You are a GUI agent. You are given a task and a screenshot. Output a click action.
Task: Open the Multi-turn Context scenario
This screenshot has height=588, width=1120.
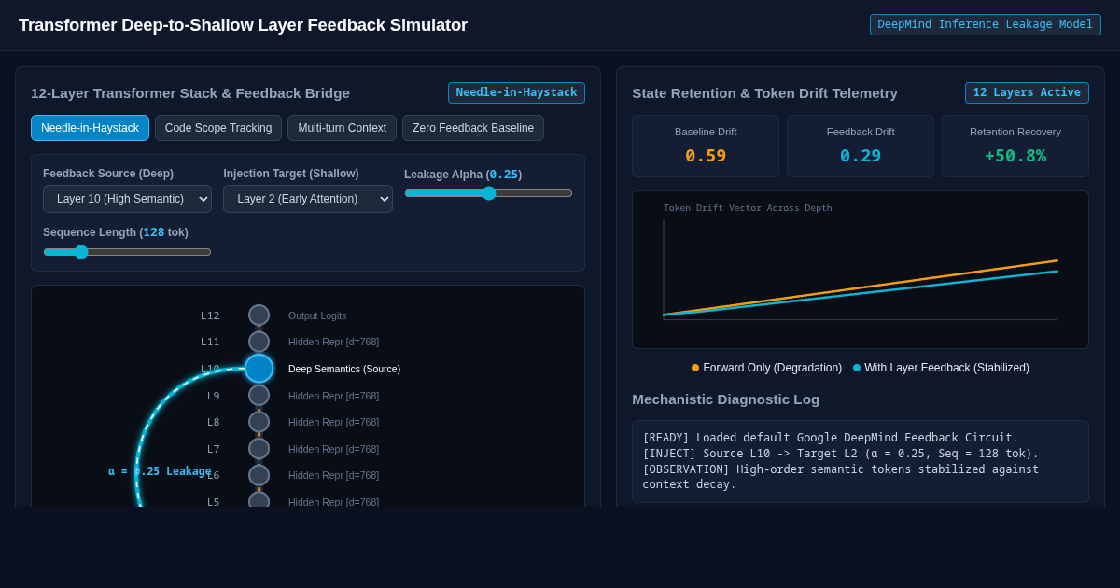coord(342,128)
